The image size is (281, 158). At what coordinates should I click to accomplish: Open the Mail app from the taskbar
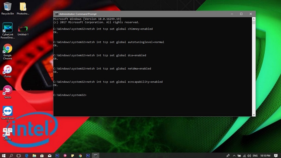(x=50, y=155)
